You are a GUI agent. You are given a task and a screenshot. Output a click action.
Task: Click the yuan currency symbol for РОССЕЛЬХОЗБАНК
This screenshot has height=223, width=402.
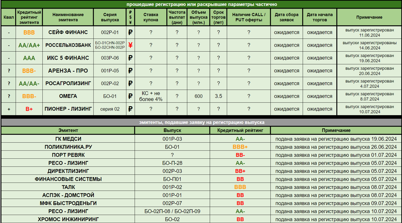130,45
